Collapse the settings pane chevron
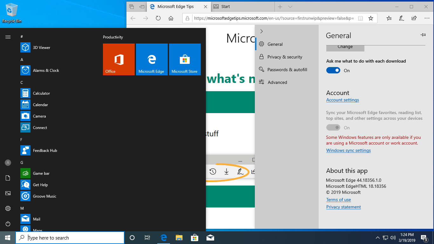The image size is (434, 244). (x=261, y=31)
